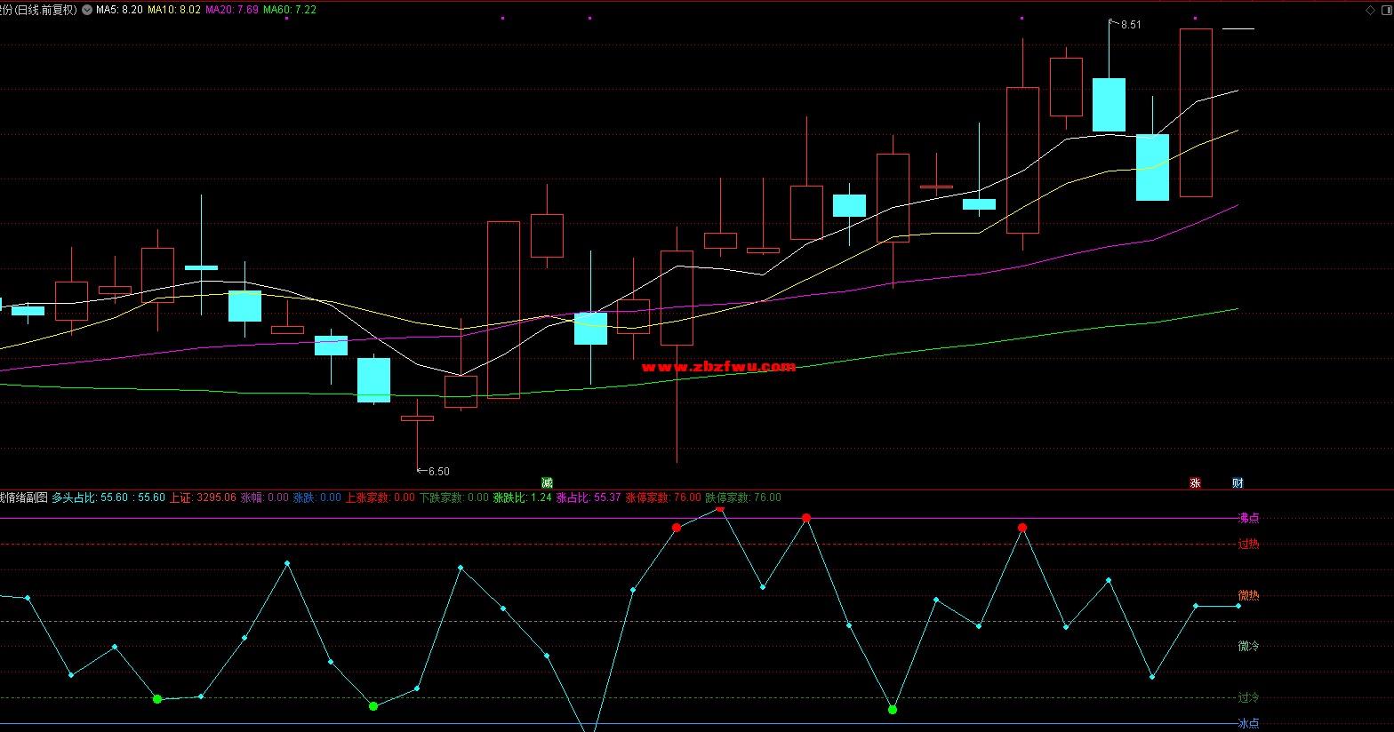
Task: Click the 过热 level label
Action: click(x=1248, y=544)
